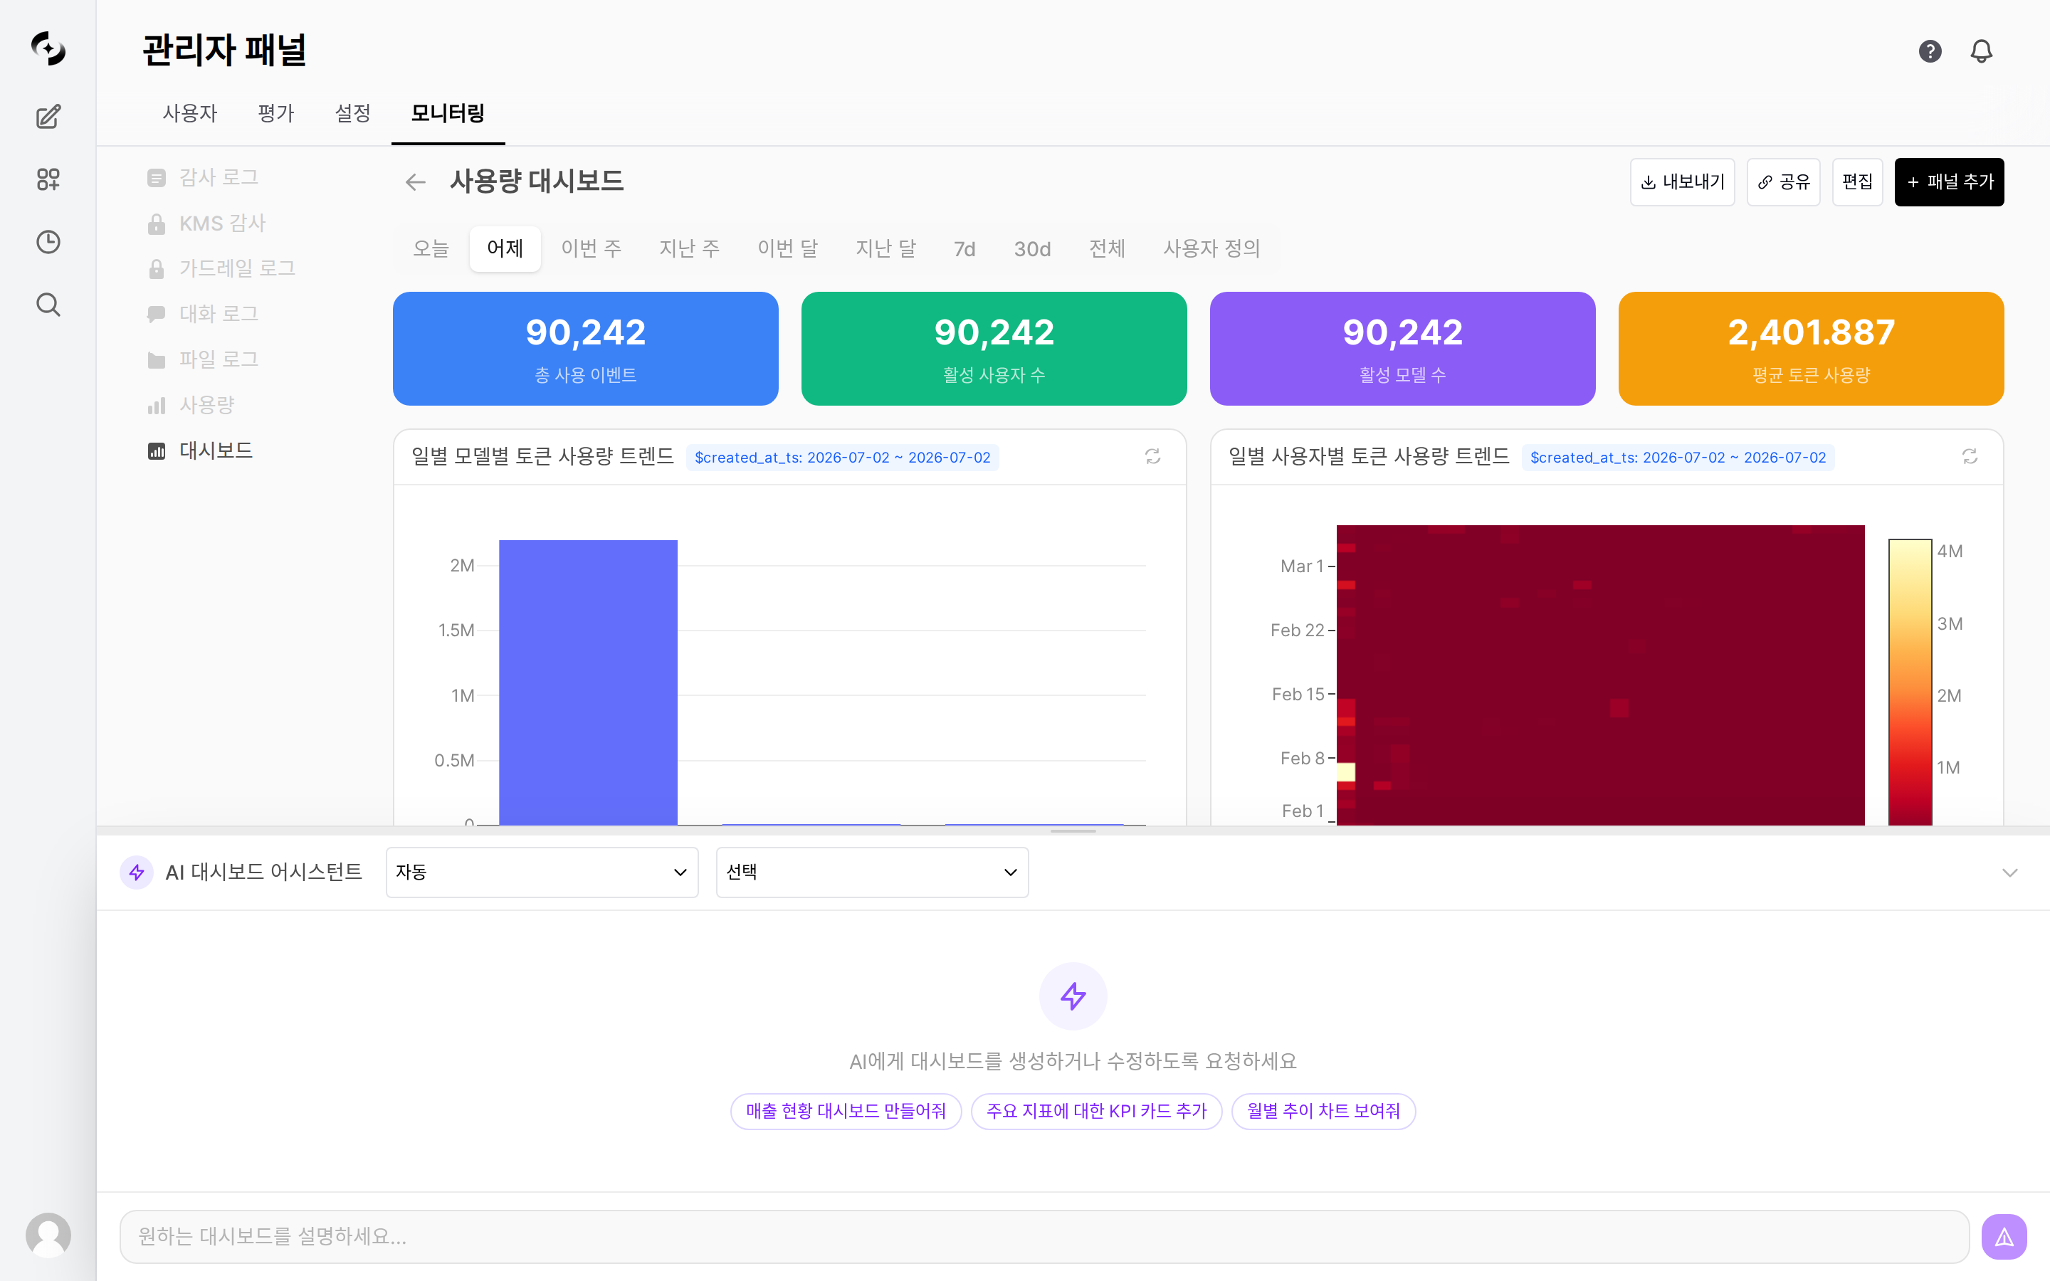The width and height of the screenshot is (2050, 1281).
Task: Click the bright Feb 8 heatmap cell
Action: pos(1345,772)
